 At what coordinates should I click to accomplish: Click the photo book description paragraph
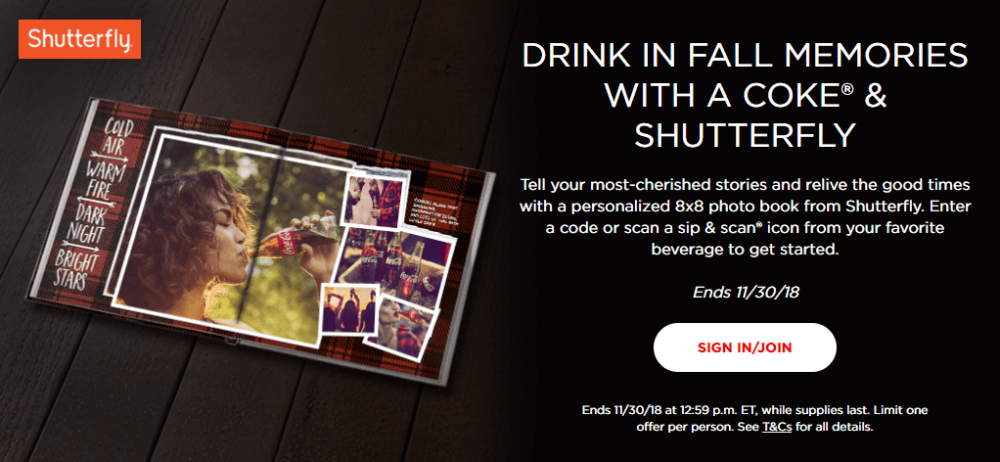(745, 217)
